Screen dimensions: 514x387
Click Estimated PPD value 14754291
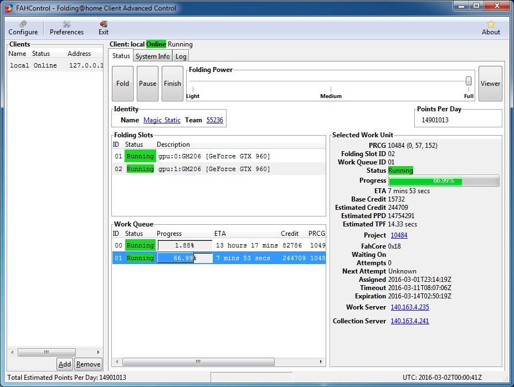(x=401, y=215)
